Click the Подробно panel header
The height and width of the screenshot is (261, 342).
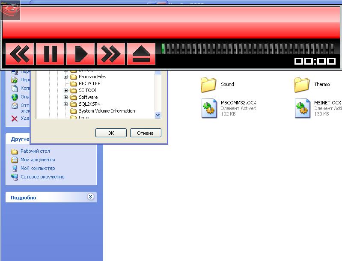coord(51,197)
